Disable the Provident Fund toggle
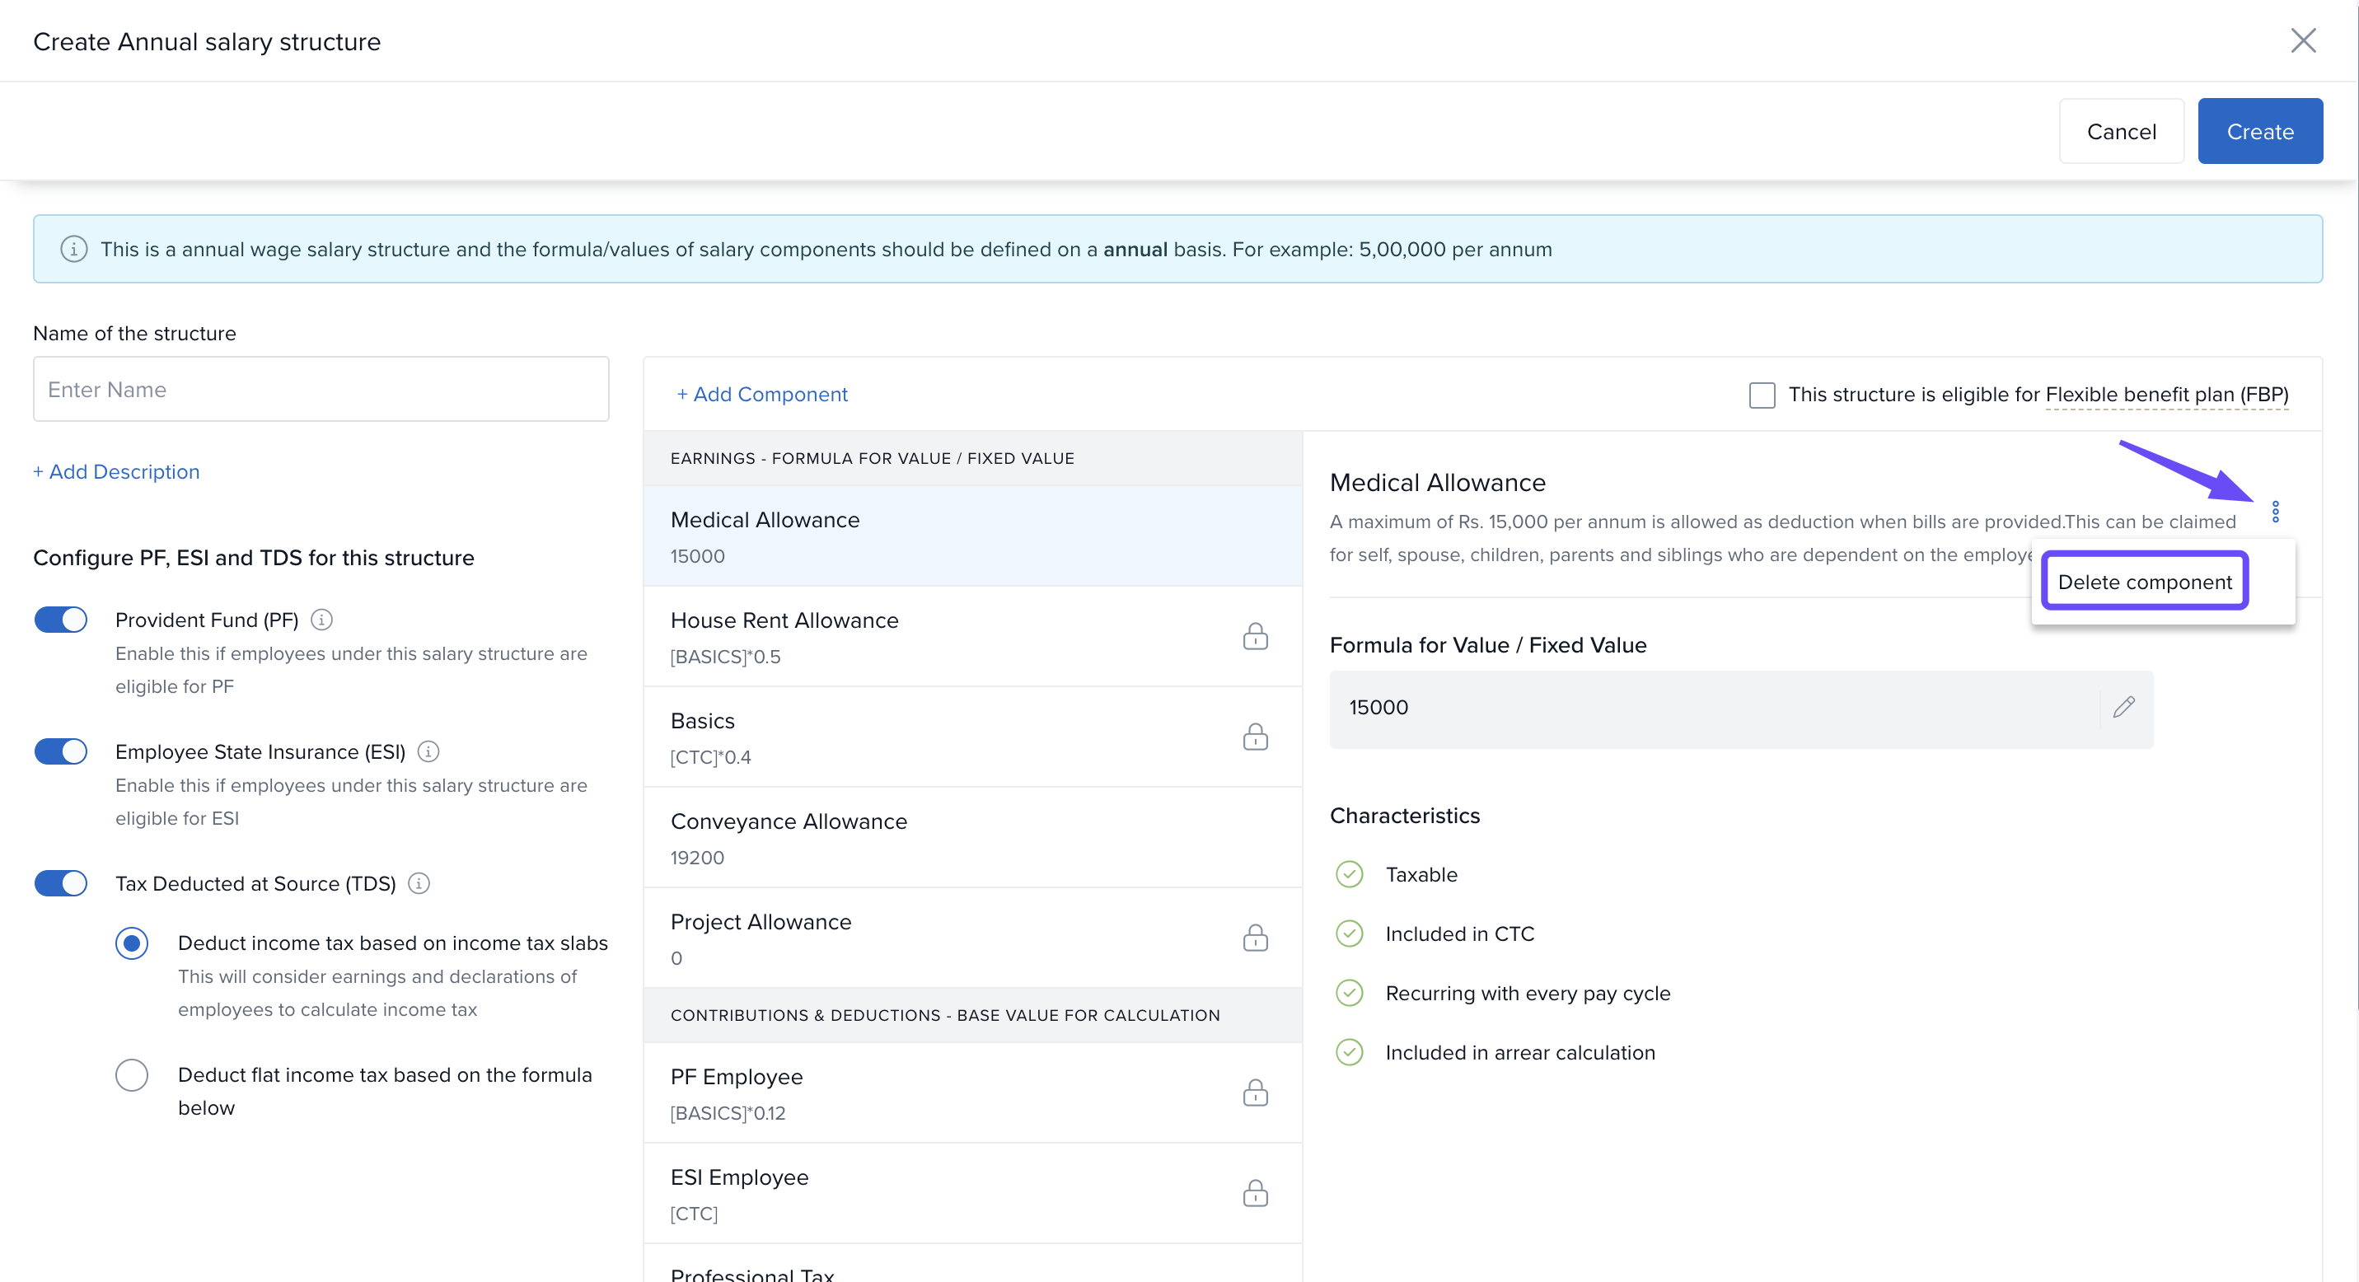The image size is (2359, 1282). [61, 620]
